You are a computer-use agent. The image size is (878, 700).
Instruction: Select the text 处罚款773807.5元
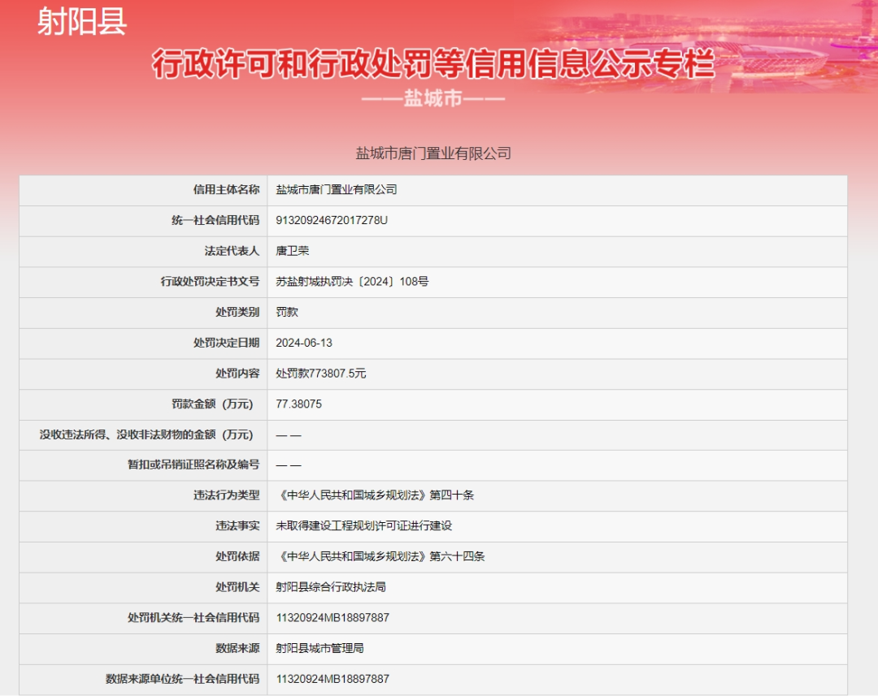coord(321,374)
